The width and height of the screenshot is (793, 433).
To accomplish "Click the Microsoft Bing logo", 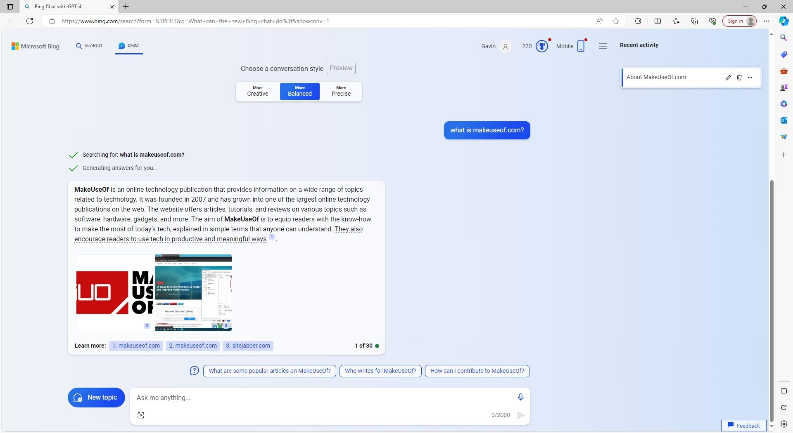I will (x=35, y=46).
